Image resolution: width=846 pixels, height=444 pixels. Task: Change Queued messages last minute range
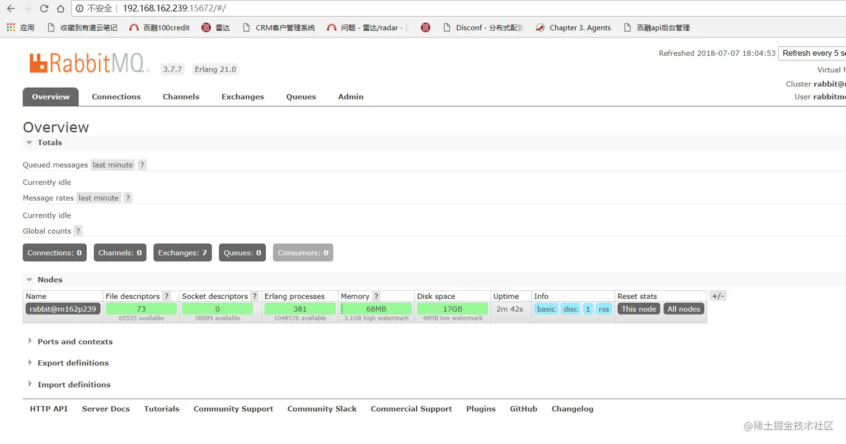(113, 165)
